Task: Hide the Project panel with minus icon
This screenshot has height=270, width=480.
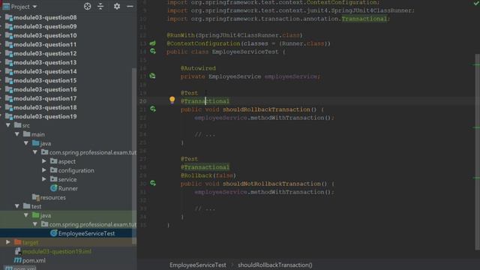Action: click(x=130, y=7)
